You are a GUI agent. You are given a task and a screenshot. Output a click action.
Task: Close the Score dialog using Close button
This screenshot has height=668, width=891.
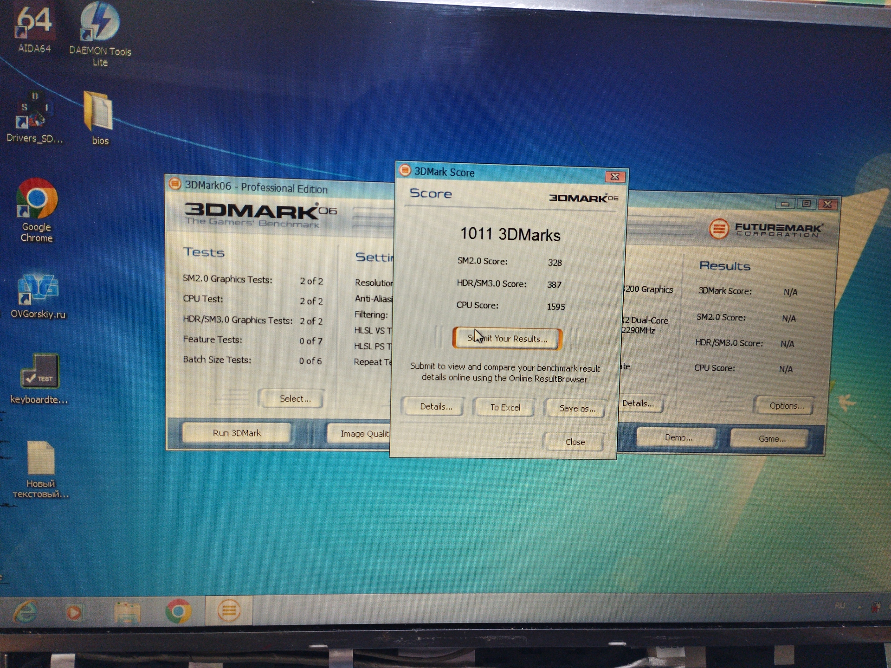(575, 442)
